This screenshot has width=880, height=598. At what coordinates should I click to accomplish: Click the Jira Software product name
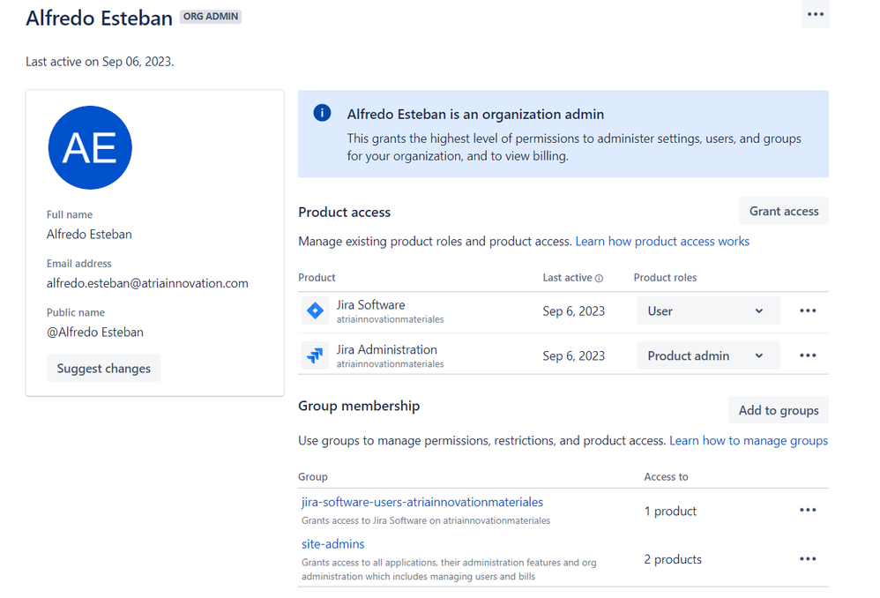coord(370,305)
